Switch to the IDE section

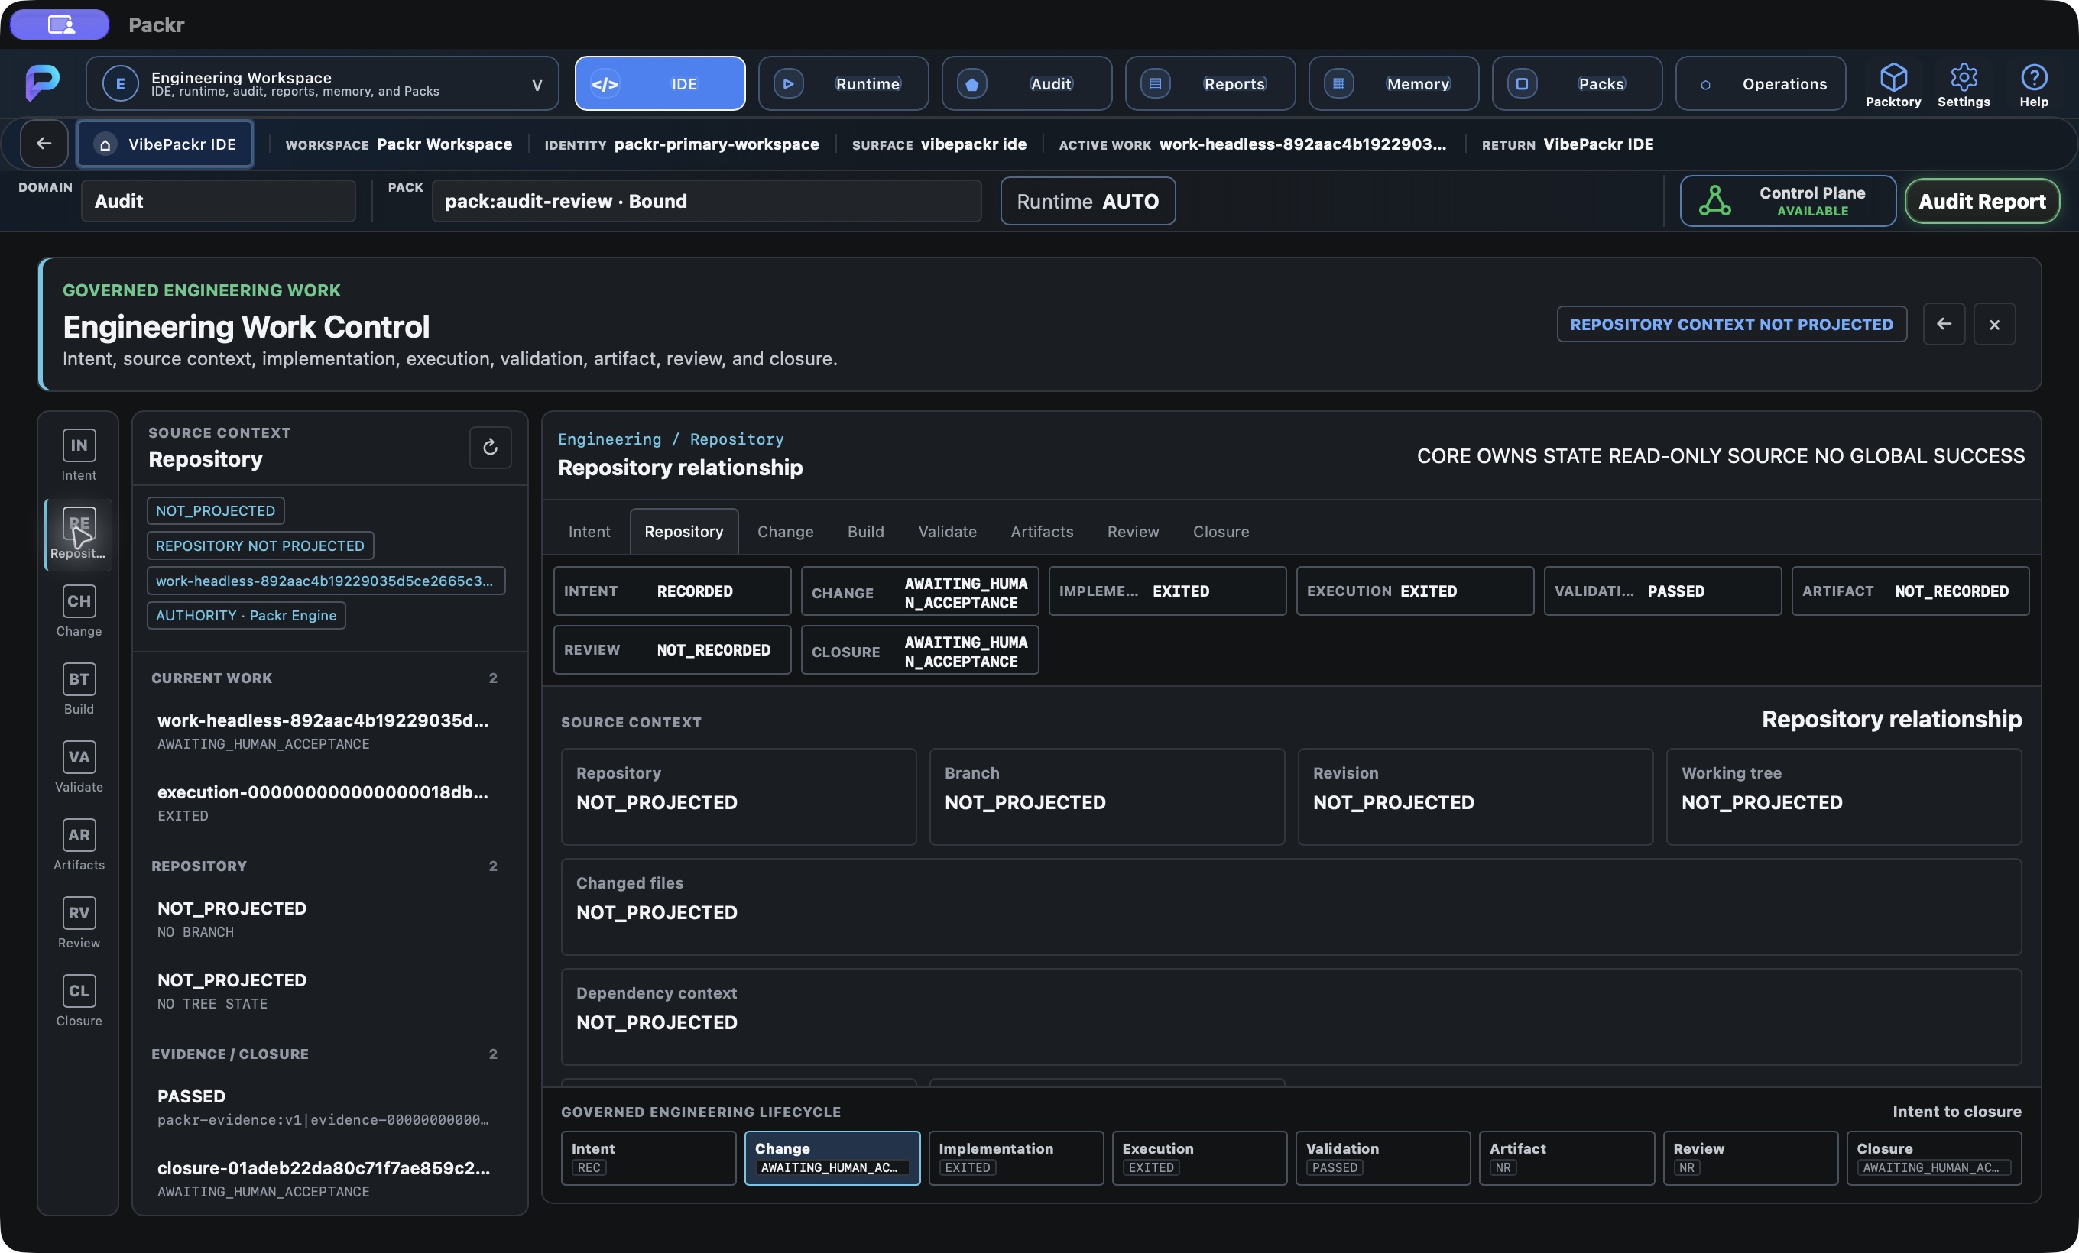(660, 83)
